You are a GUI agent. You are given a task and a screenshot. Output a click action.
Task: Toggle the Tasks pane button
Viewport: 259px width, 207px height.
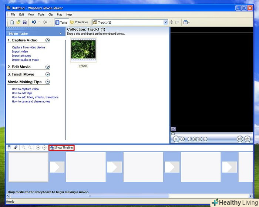[x=61, y=22]
